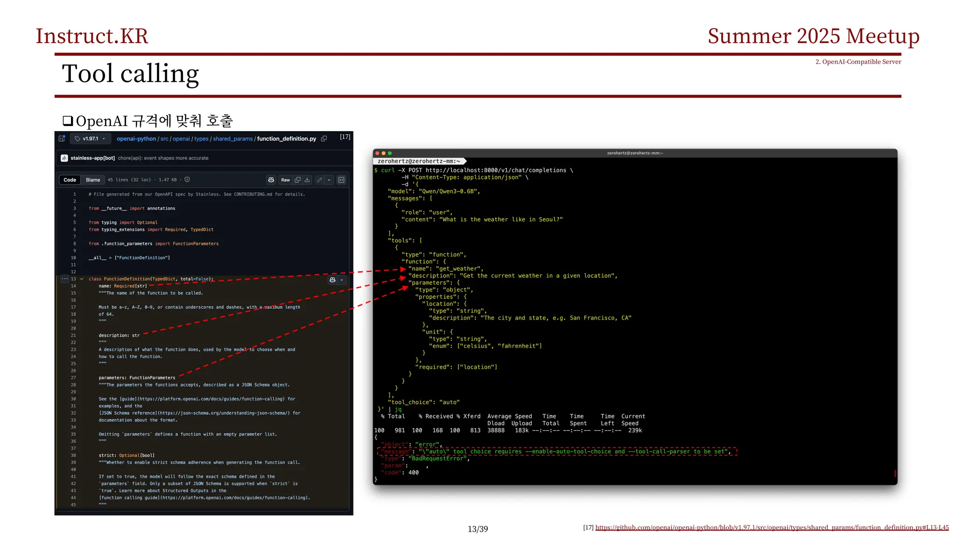Click '"name": "get_weather"' in terminal
Image resolution: width=956 pixels, height=538 pixels.
[446, 269]
